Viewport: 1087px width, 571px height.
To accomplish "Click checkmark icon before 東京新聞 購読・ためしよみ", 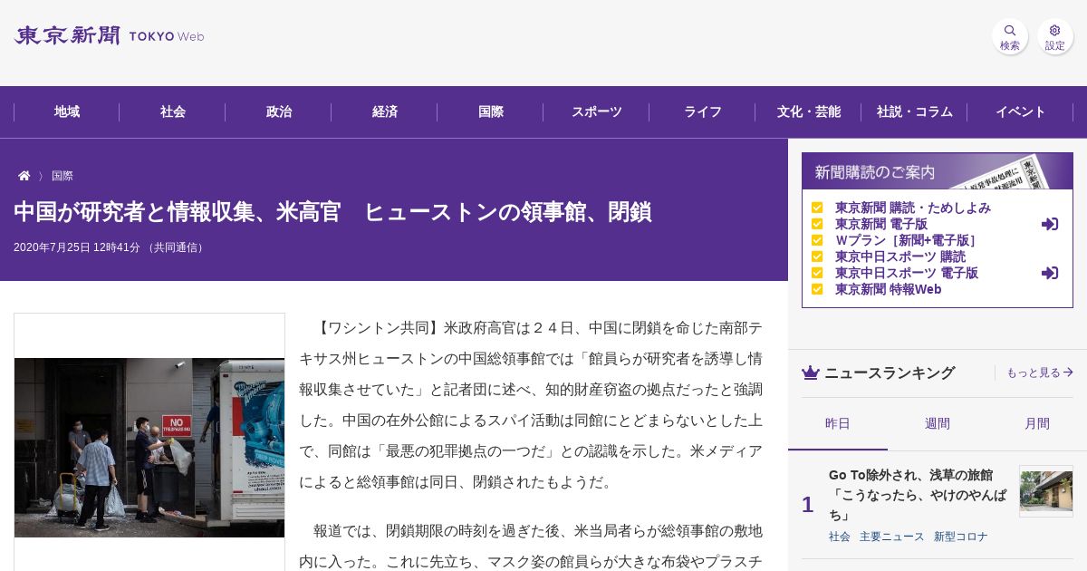I will pyautogui.click(x=817, y=208).
